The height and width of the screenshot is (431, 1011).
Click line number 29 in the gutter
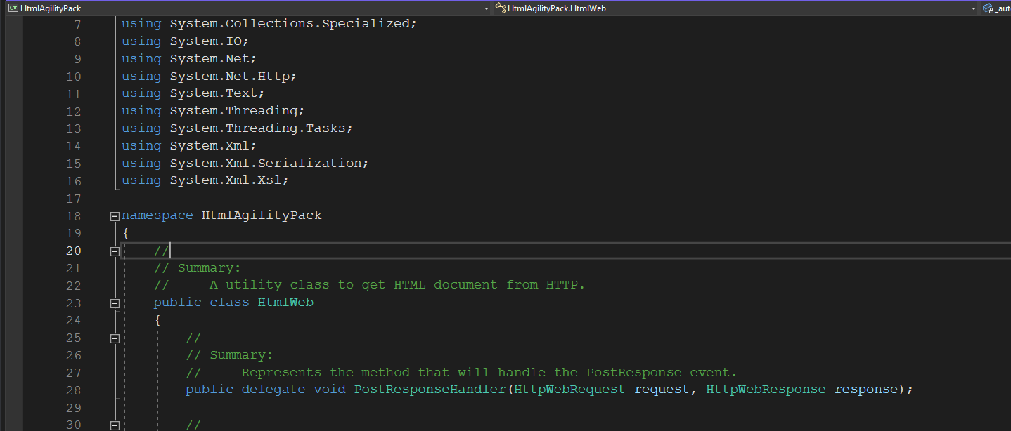74,408
